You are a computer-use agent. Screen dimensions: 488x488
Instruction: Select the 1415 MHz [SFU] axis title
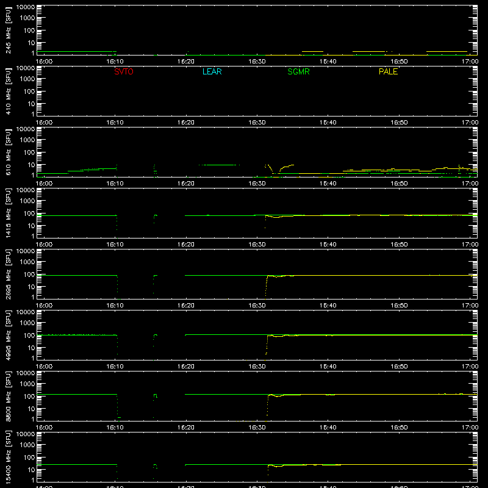click(x=9, y=213)
